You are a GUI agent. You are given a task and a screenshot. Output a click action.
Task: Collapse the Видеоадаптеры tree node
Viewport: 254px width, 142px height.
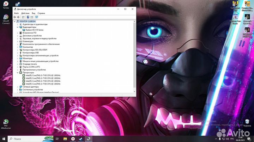tap(17, 27)
